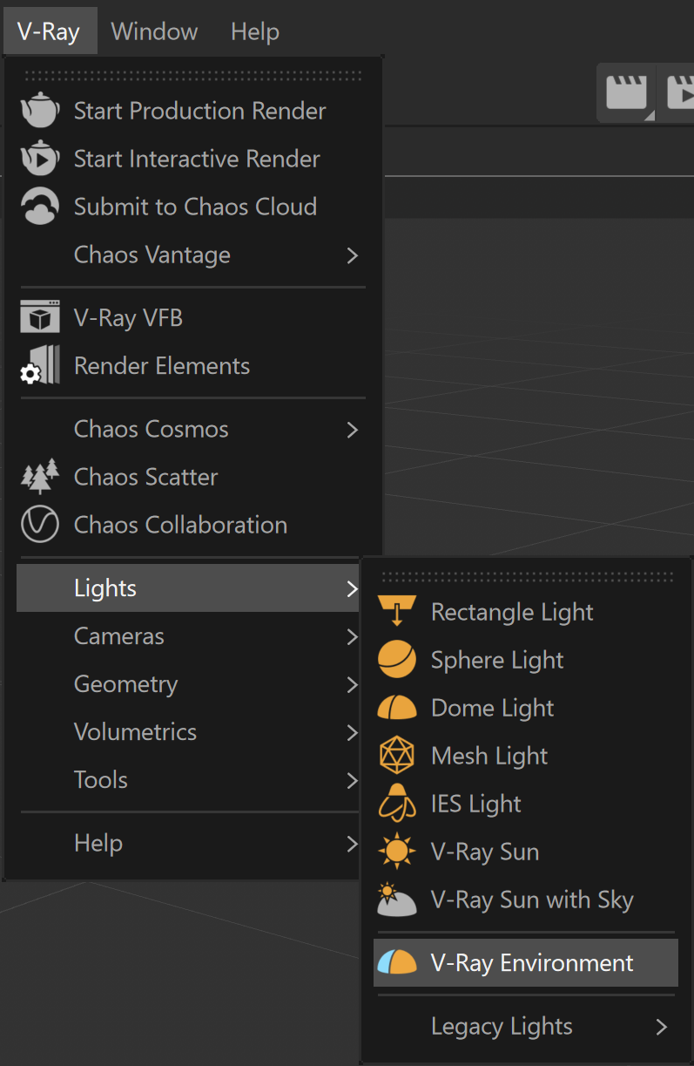Select the Mesh Light icon
The width and height of the screenshot is (694, 1066).
pyautogui.click(x=397, y=756)
